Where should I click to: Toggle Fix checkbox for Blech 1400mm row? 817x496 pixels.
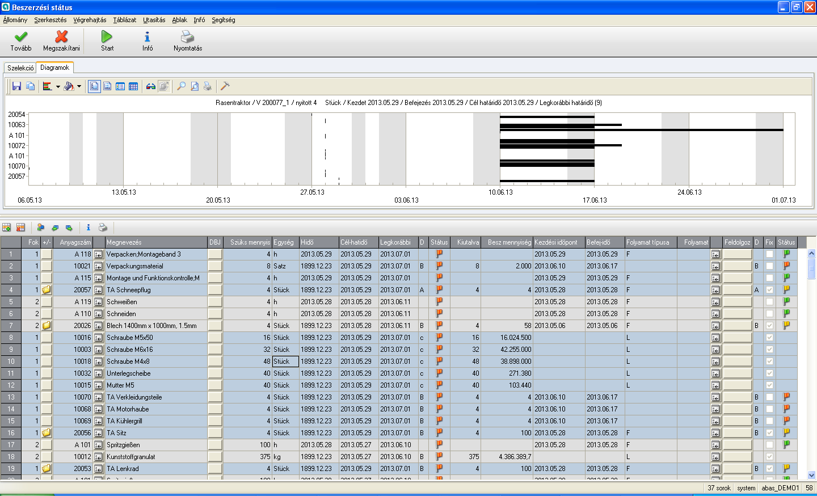[769, 326]
